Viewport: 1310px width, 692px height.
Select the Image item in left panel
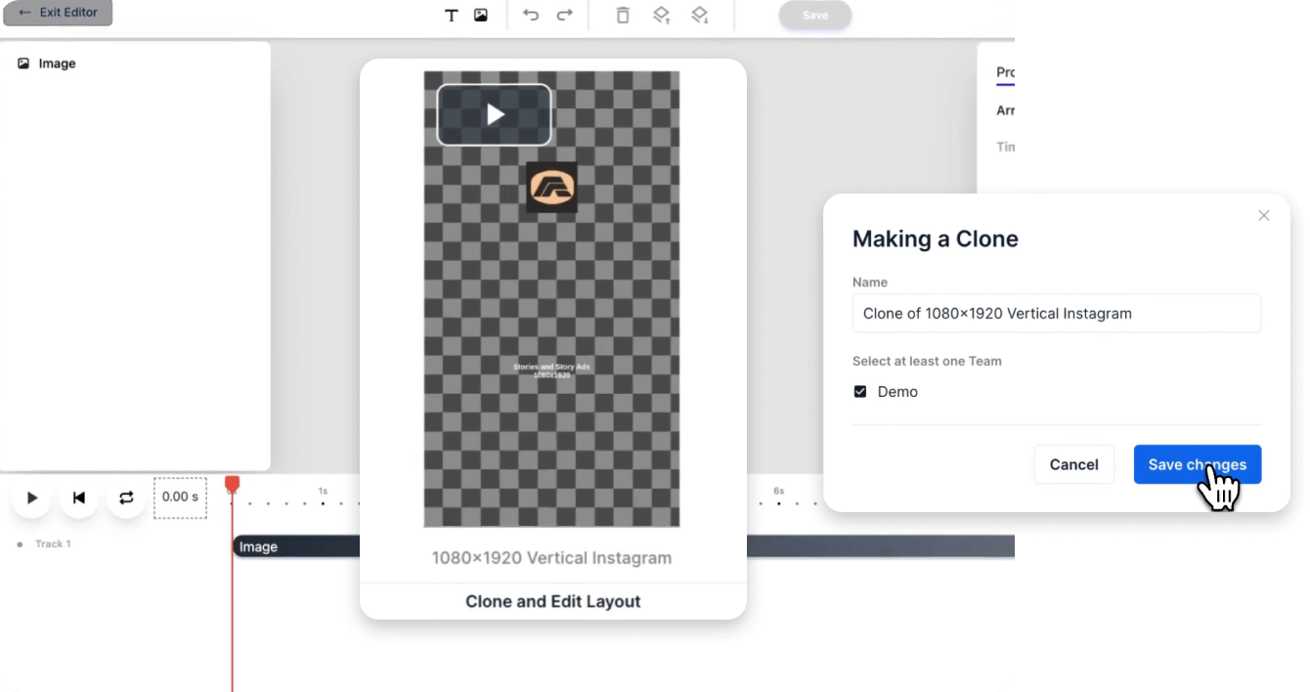coord(56,64)
